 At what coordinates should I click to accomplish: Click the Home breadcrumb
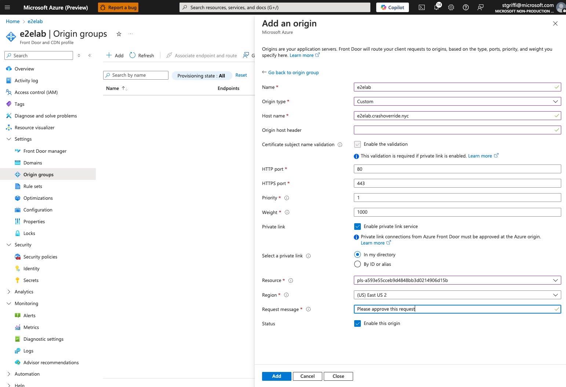tap(12, 21)
